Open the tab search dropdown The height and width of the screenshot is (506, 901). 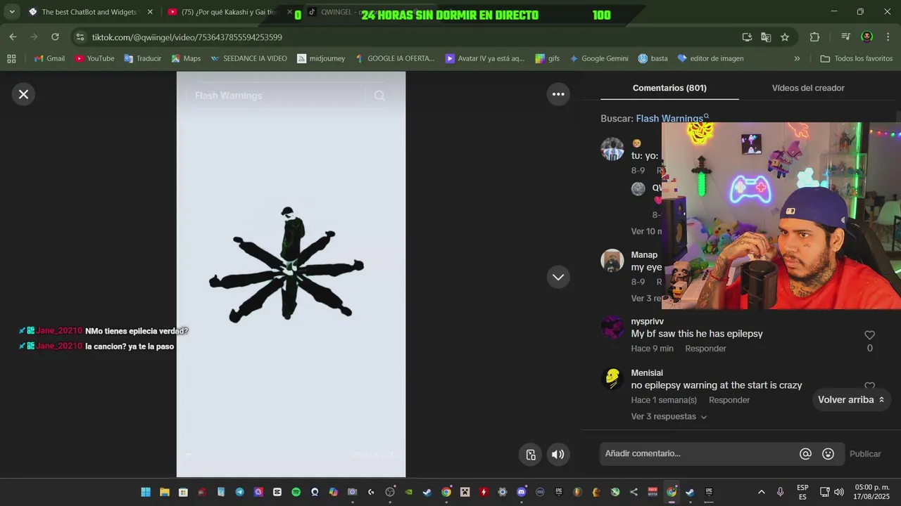pos(11,12)
